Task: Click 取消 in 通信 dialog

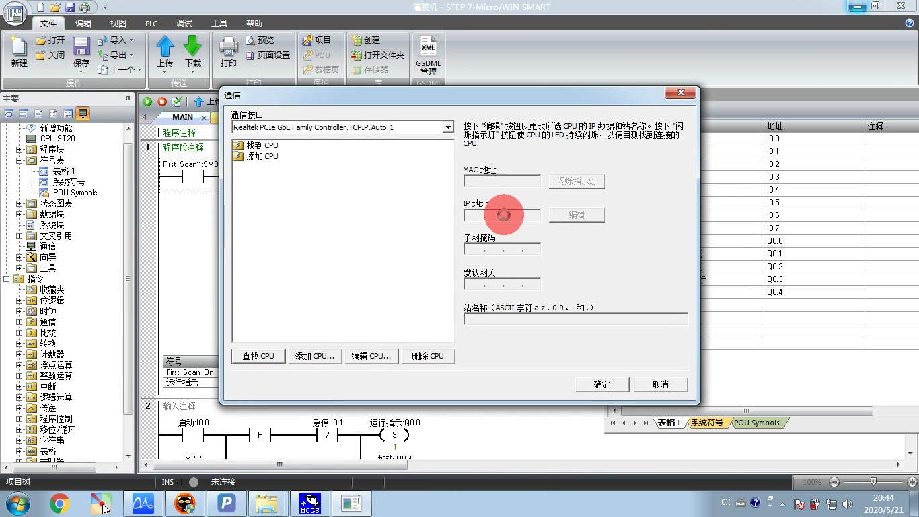Action: tap(661, 384)
